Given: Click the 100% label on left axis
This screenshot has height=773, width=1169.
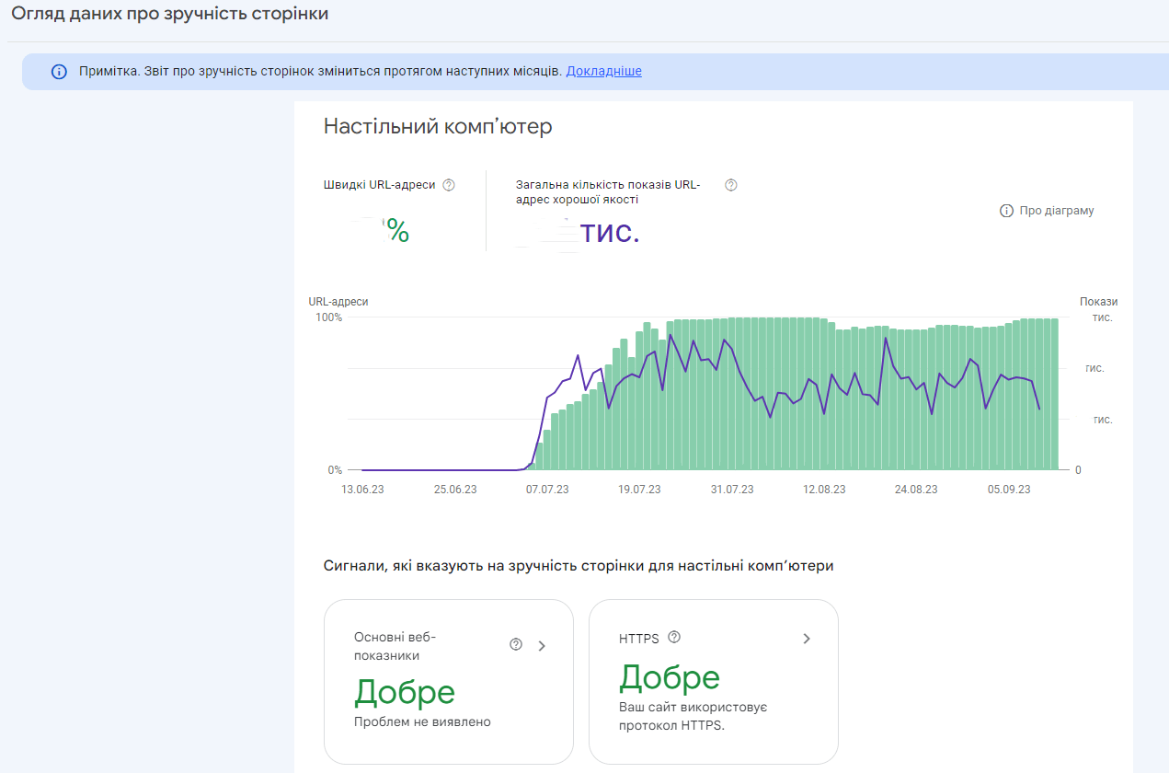Looking at the screenshot, I should coord(328,317).
